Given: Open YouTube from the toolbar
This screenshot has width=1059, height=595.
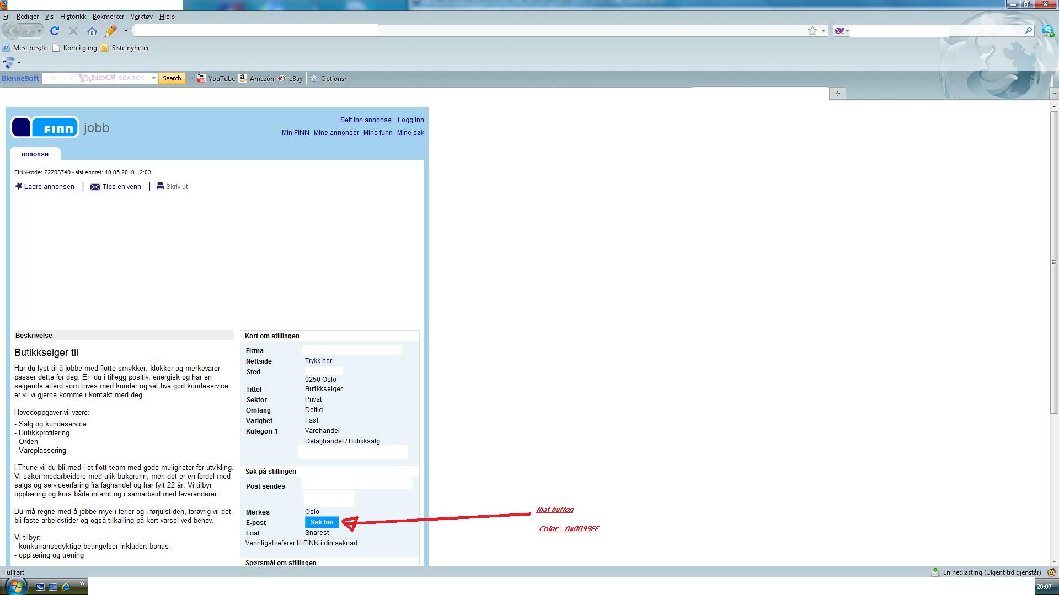Looking at the screenshot, I should (216, 78).
